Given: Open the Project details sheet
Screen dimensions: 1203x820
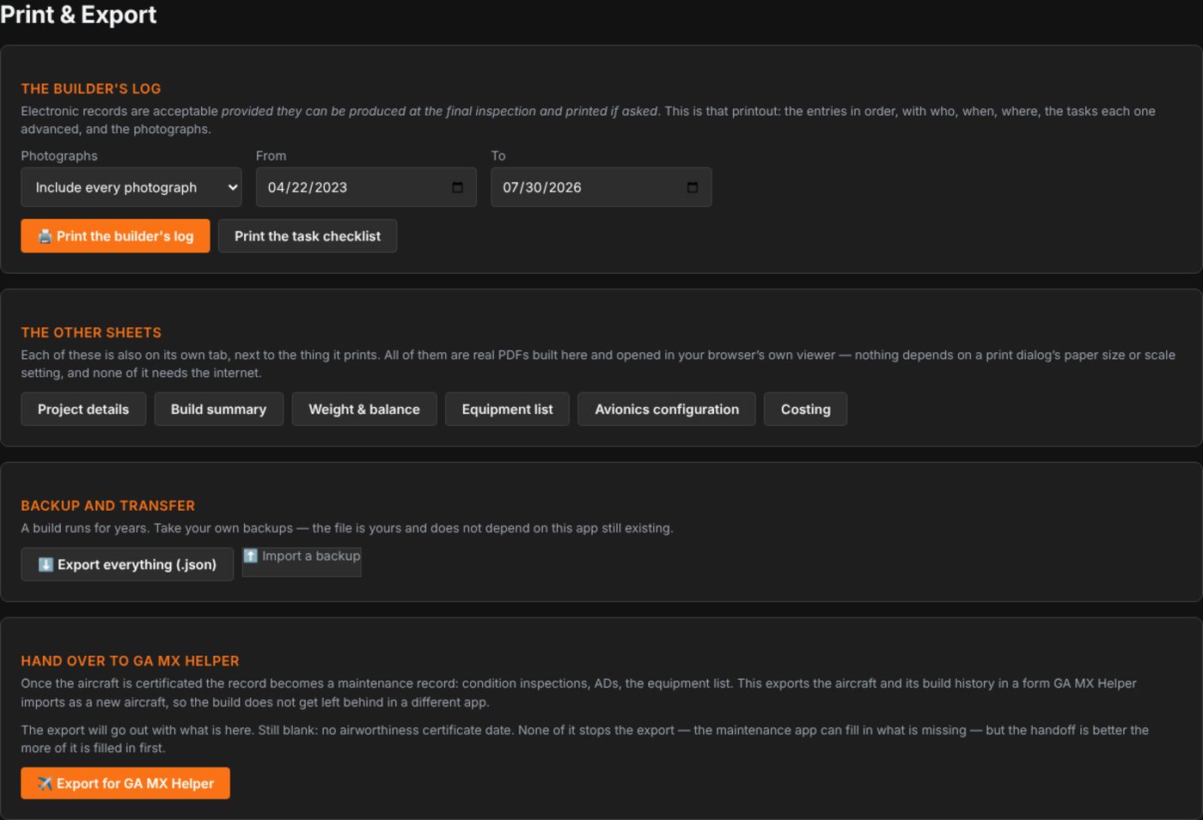Looking at the screenshot, I should point(83,410).
